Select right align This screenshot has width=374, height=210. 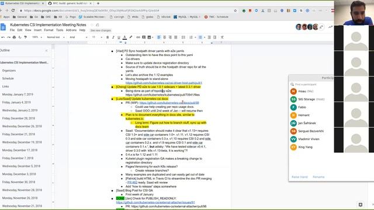pyautogui.click(x=170, y=37)
